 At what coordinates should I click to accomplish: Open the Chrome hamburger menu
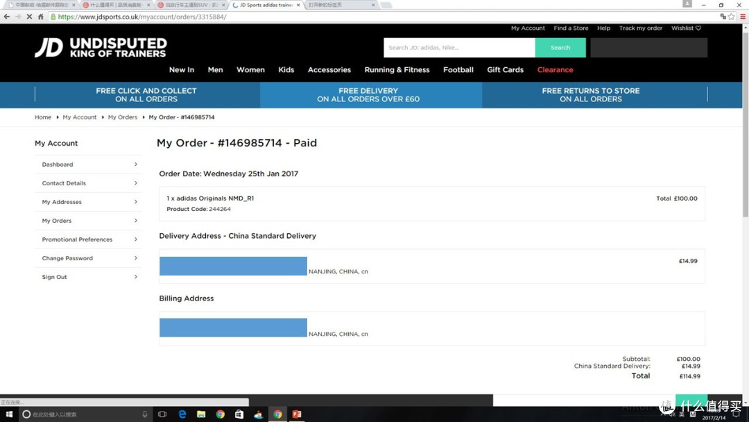click(743, 17)
